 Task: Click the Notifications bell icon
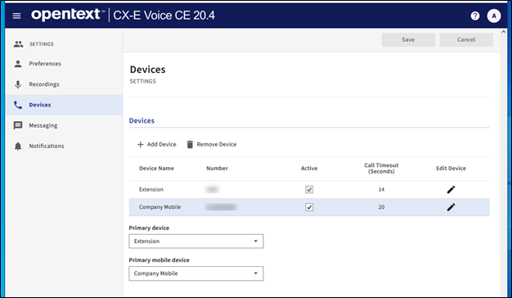coord(18,146)
